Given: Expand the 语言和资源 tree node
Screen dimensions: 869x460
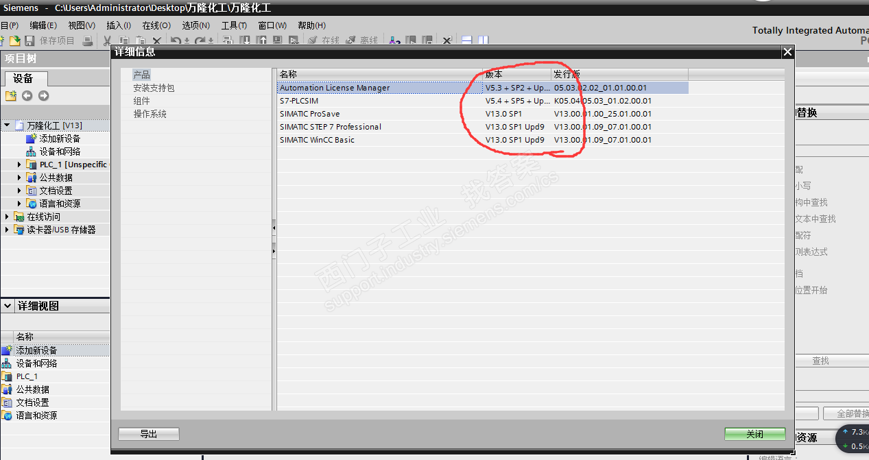Looking at the screenshot, I should (x=20, y=204).
